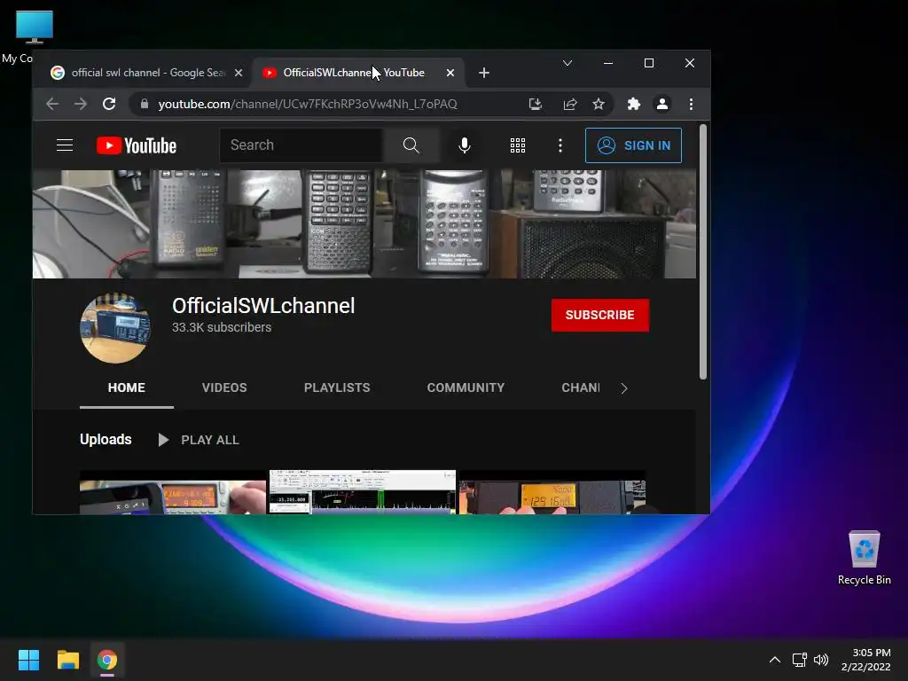The height and width of the screenshot is (681, 908).
Task: Open File Explorer from taskbar
Action: click(x=67, y=660)
